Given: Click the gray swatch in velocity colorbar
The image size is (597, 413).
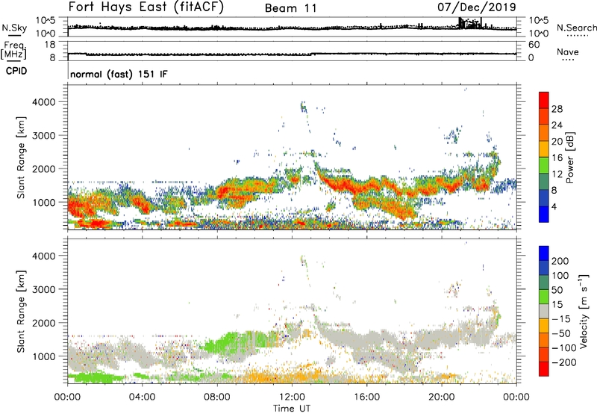Looking at the screenshot, I should click(544, 311).
